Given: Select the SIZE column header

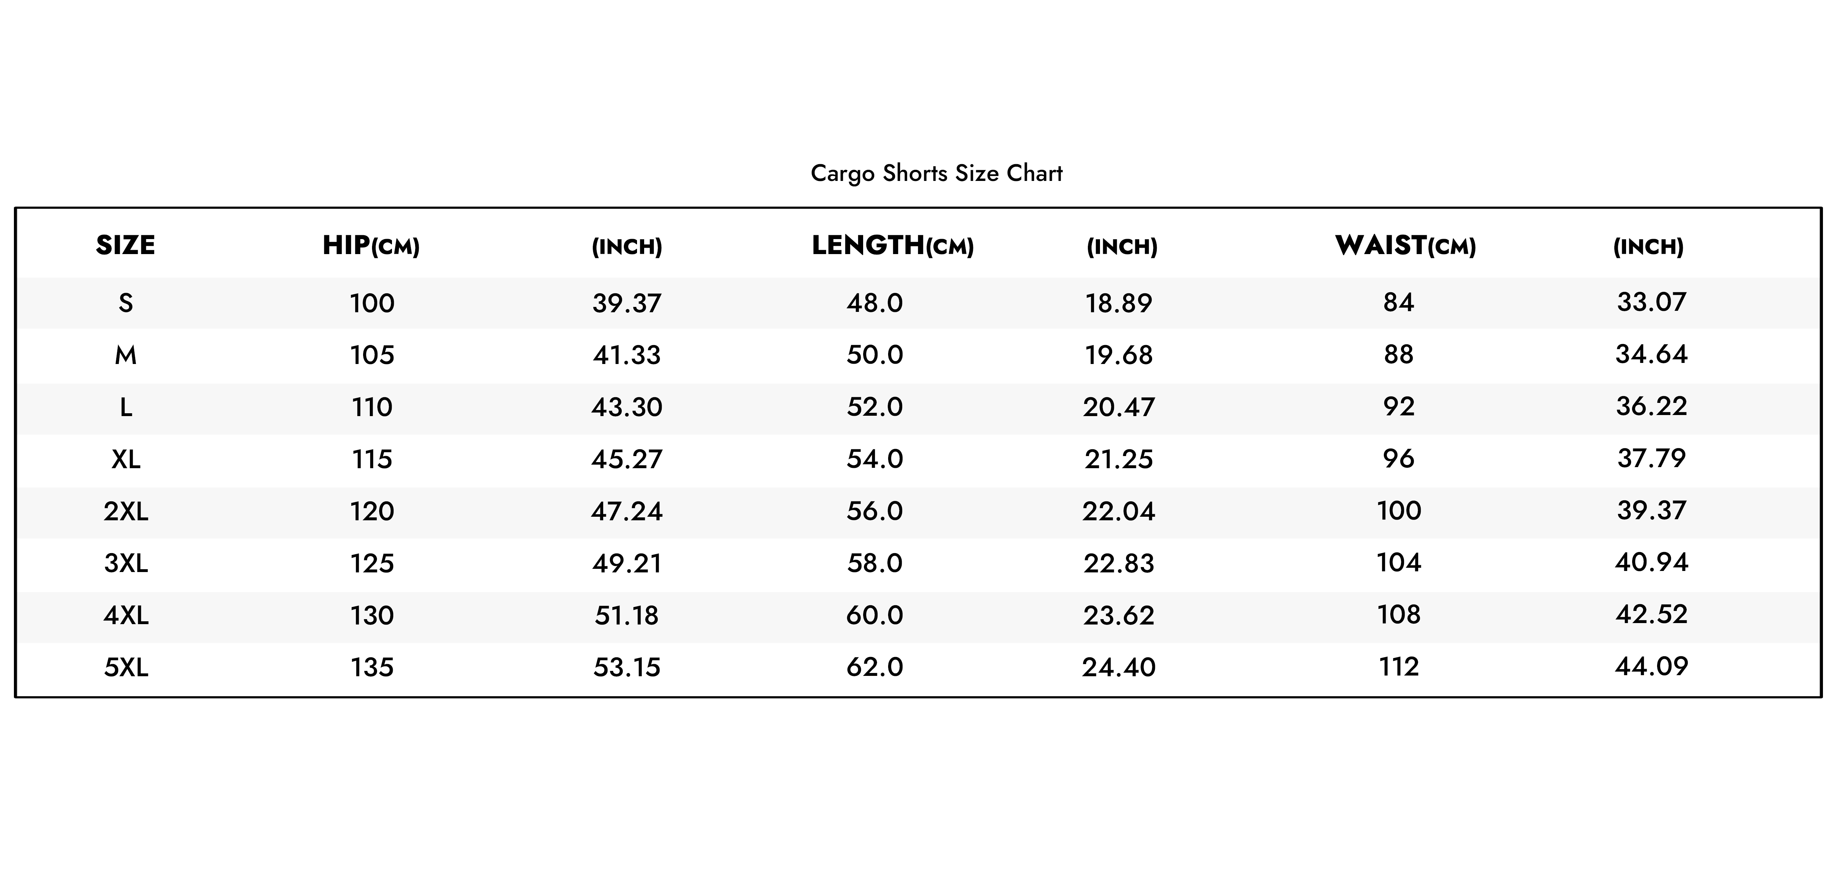Looking at the screenshot, I should click(126, 245).
